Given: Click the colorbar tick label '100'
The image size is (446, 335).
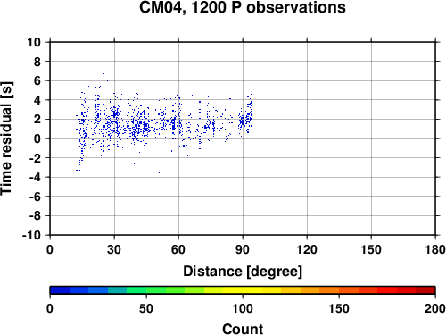Looking at the screenshot, I should click(x=243, y=308).
